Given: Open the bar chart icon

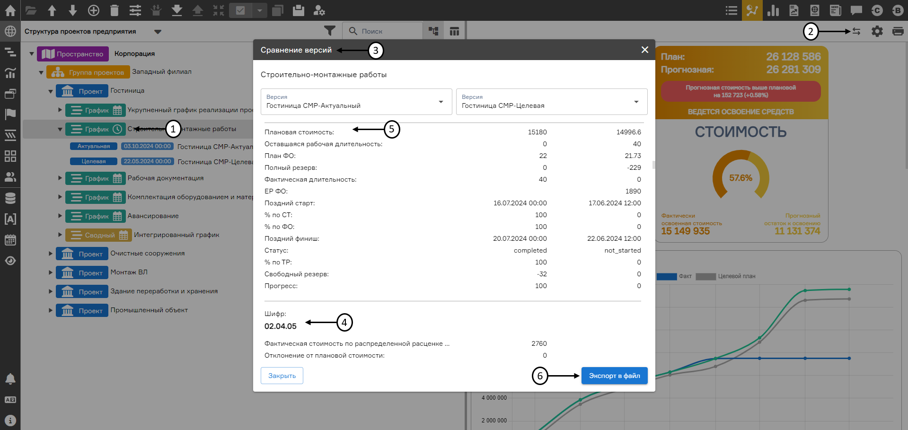Looking at the screenshot, I should click(x=773, y=10).
